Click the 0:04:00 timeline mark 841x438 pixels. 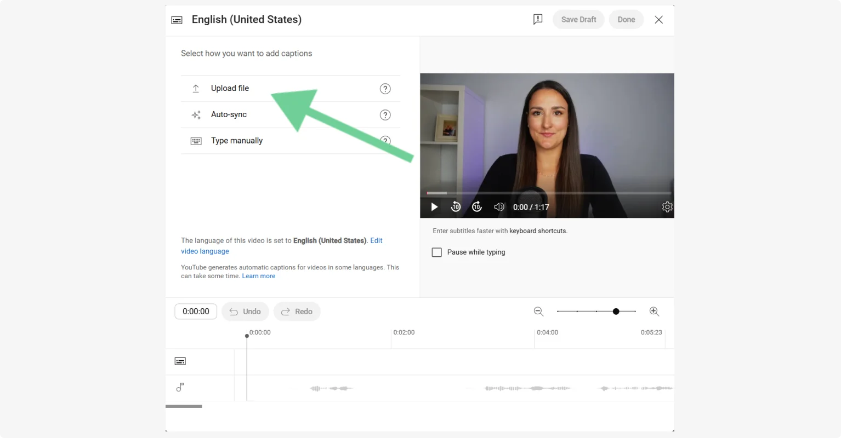[547, 332]
